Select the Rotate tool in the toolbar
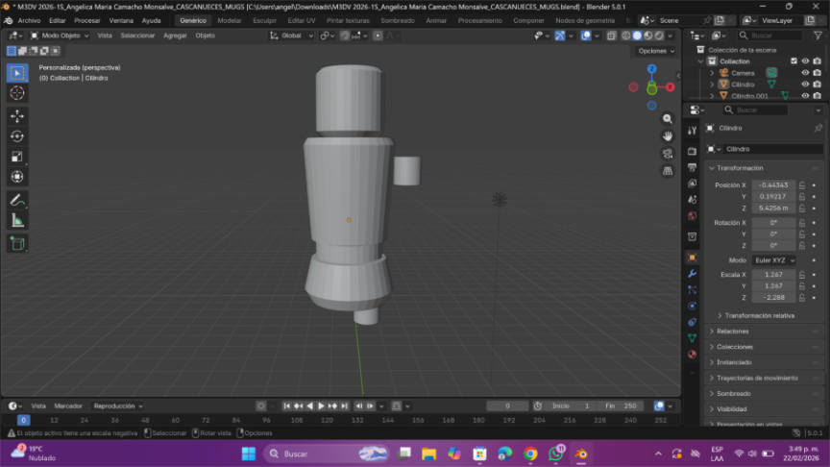The image size is (830, 467). (x=17, y=135)
